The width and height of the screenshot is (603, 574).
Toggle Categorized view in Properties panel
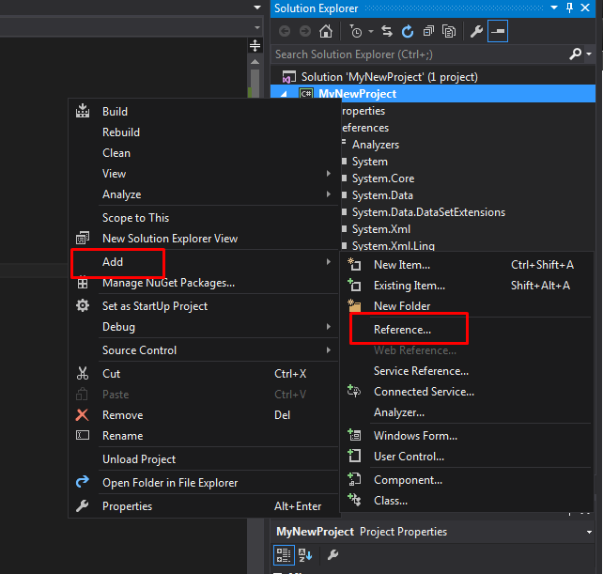(x=285, y=555)
